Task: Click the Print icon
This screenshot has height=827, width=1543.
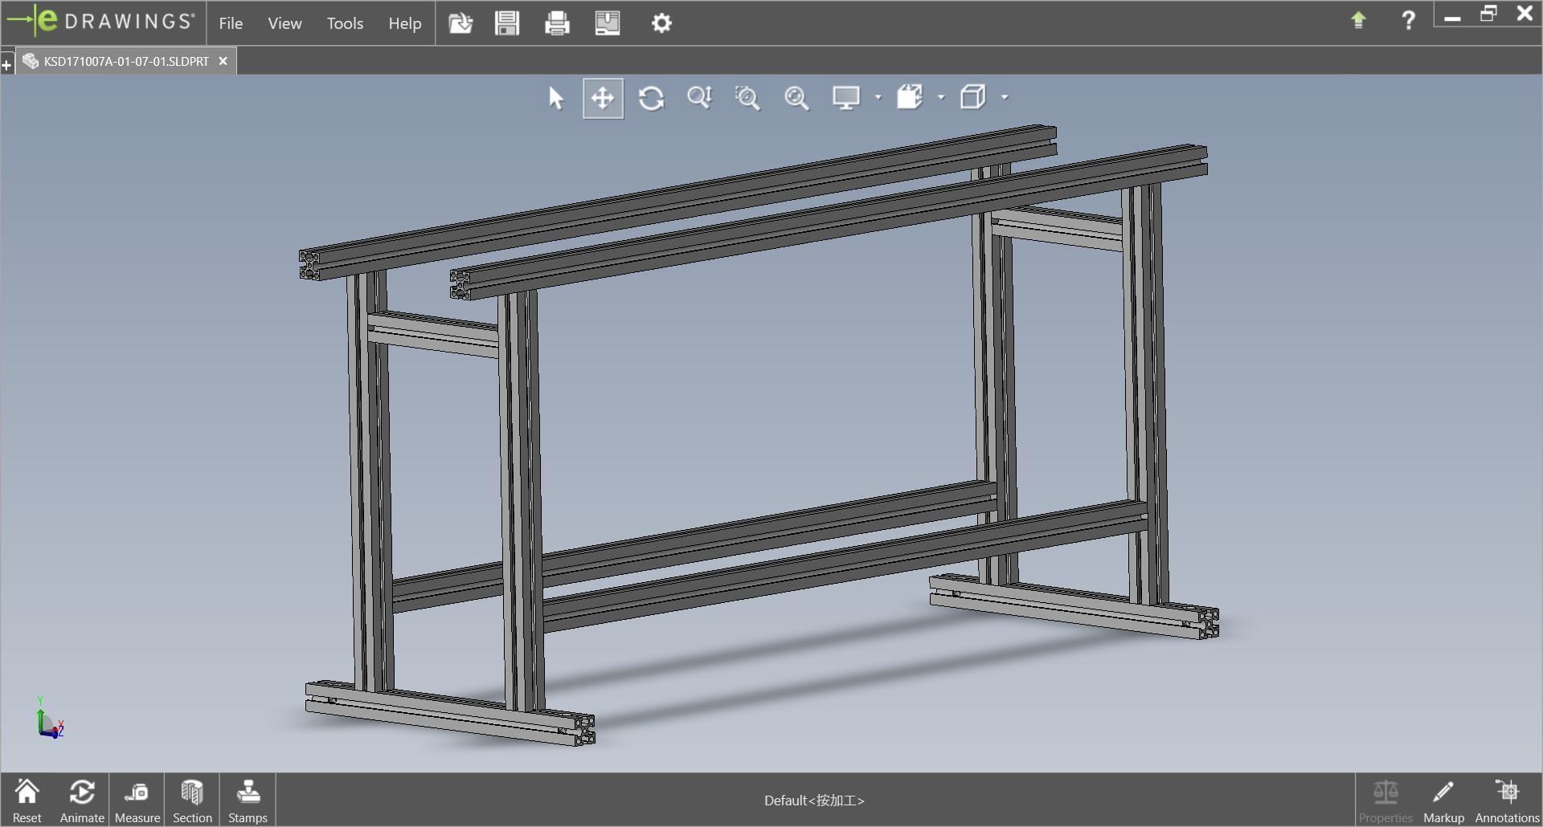Action: [x=557, y=22]
